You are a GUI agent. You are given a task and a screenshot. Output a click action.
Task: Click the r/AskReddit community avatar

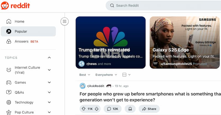coord(82,86)
